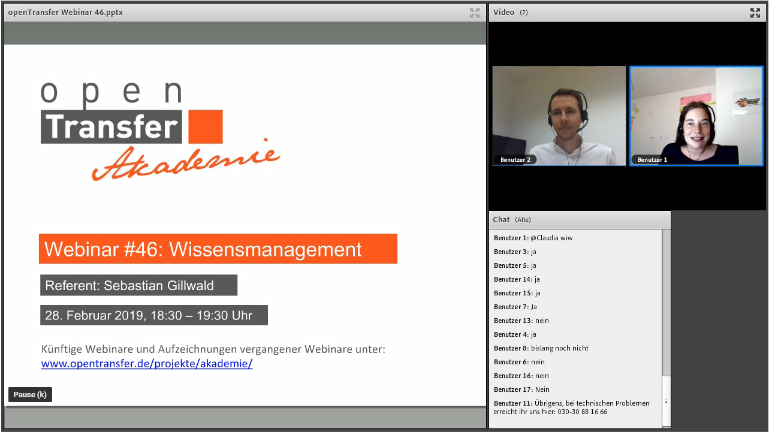Click Benutzer 11 technical support message
This screenshot has width=769, height=432.
(572, 407)
